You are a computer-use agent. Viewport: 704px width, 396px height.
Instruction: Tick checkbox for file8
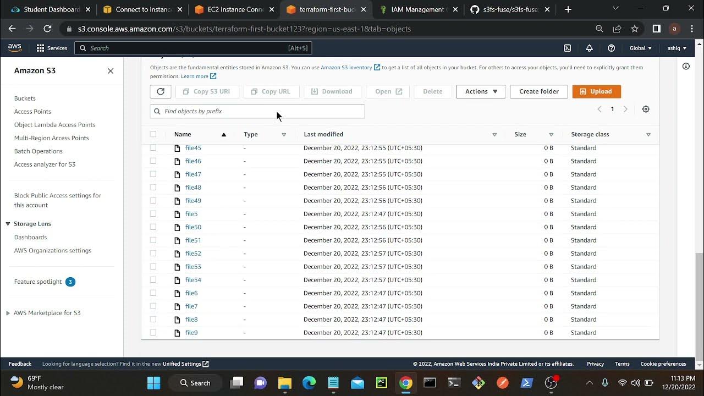point(153,320)
